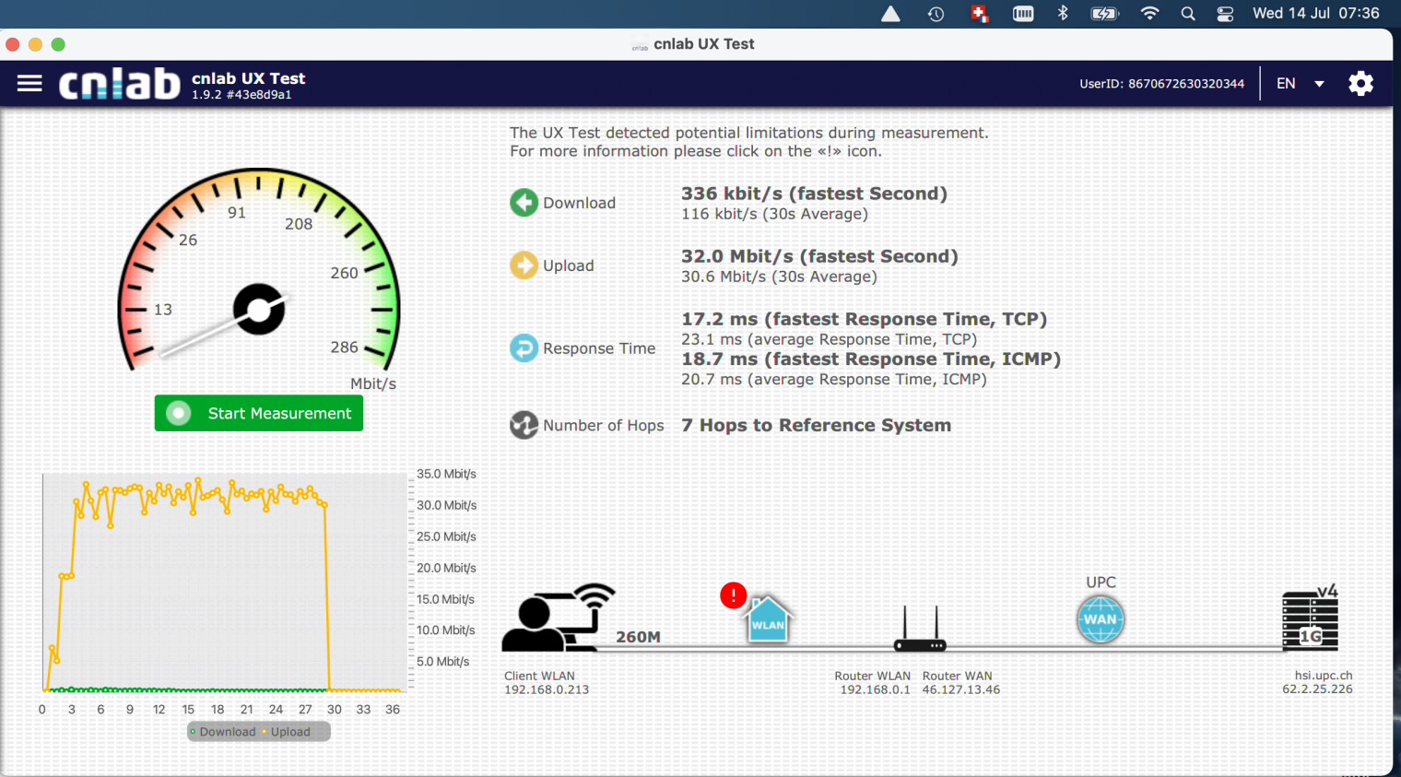Click the Response Time icon

click(524, 348)
